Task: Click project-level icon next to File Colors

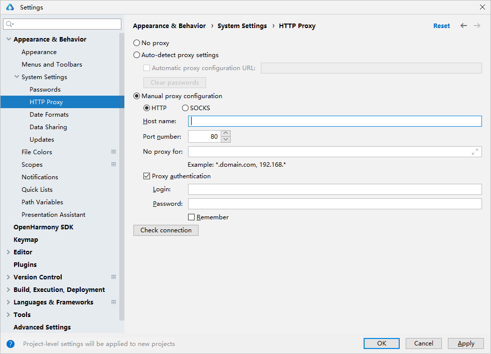Action: (114, 152)
